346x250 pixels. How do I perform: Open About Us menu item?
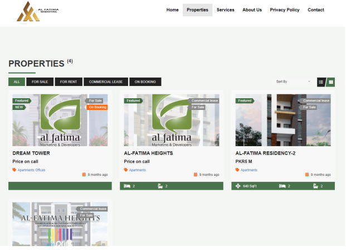(x=252, y=10)
